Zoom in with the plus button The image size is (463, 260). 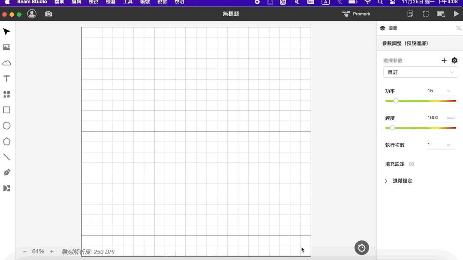click(x=52, y=251)
